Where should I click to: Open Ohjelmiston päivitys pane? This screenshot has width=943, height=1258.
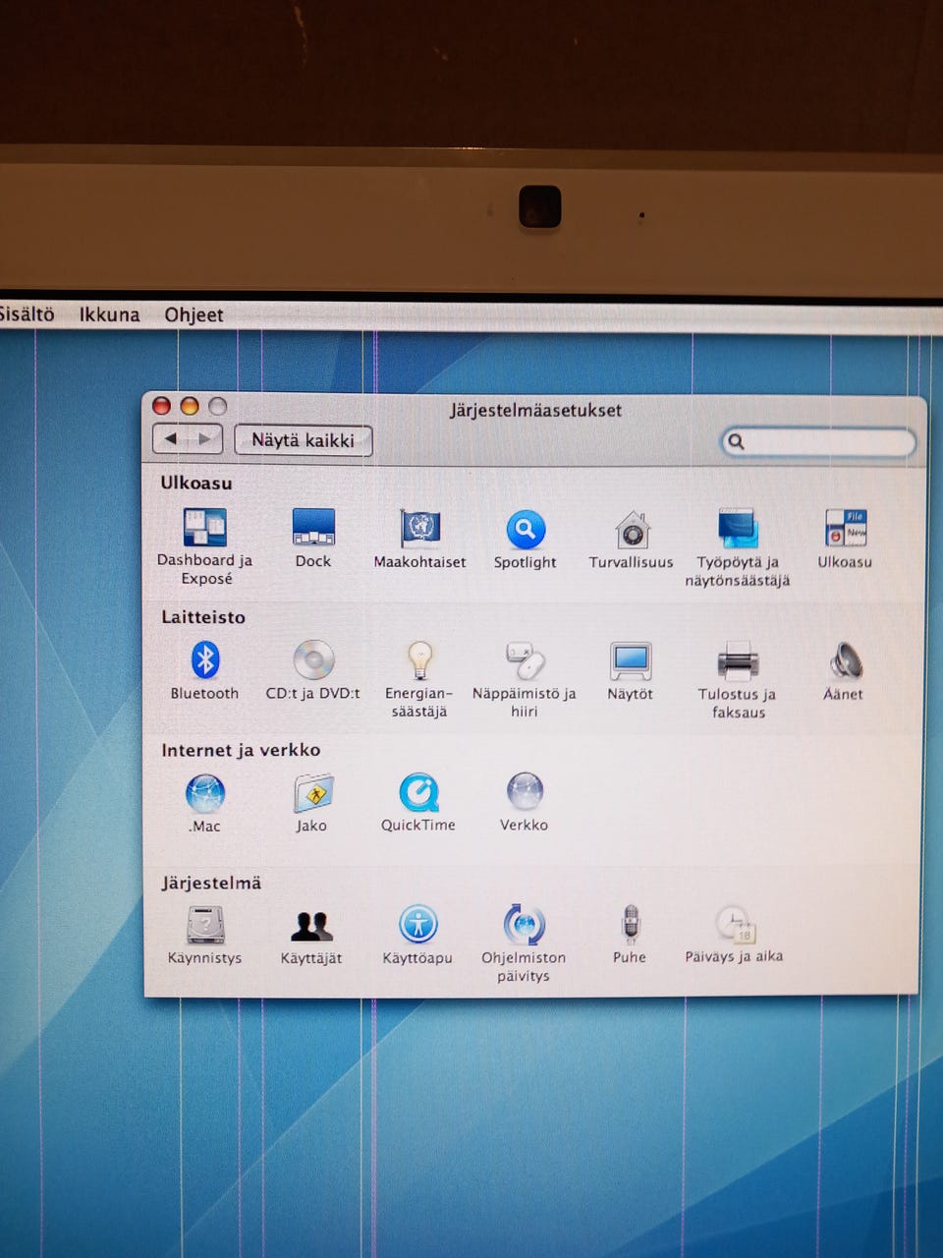pyautogui.click(x=524, y=925)
